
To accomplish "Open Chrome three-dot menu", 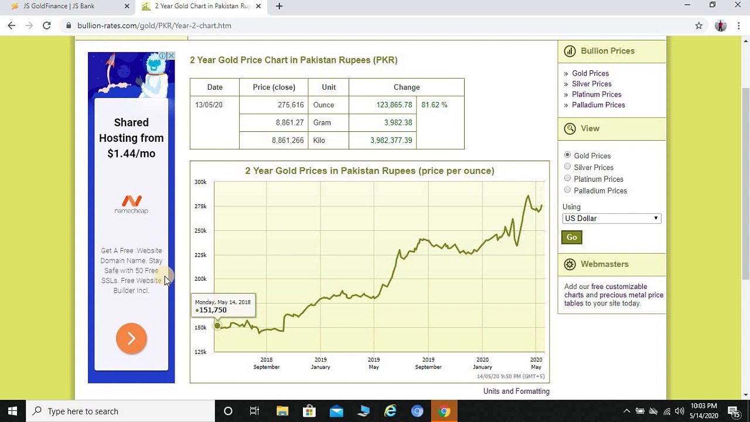I will [x=739, y=26].
